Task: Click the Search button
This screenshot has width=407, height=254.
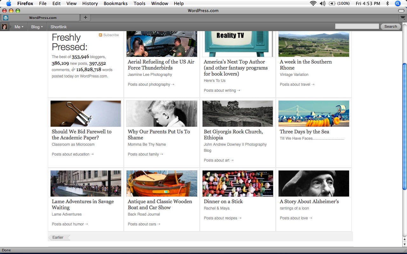Action: [390, 27]
